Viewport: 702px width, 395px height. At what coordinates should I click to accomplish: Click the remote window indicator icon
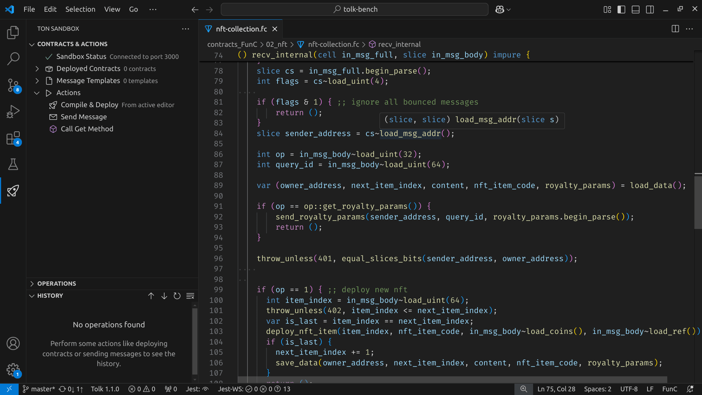click(9, 389)
